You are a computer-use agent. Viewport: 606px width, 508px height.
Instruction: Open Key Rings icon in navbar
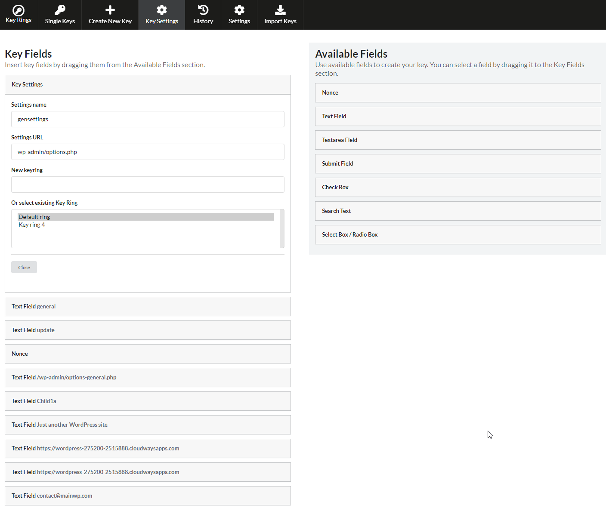point(19,10)
